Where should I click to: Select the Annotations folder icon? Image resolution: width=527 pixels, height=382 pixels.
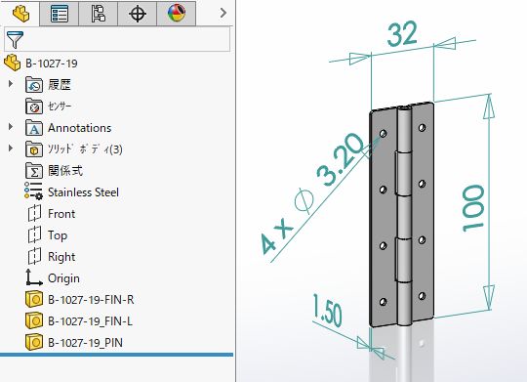tap(33, 128)
